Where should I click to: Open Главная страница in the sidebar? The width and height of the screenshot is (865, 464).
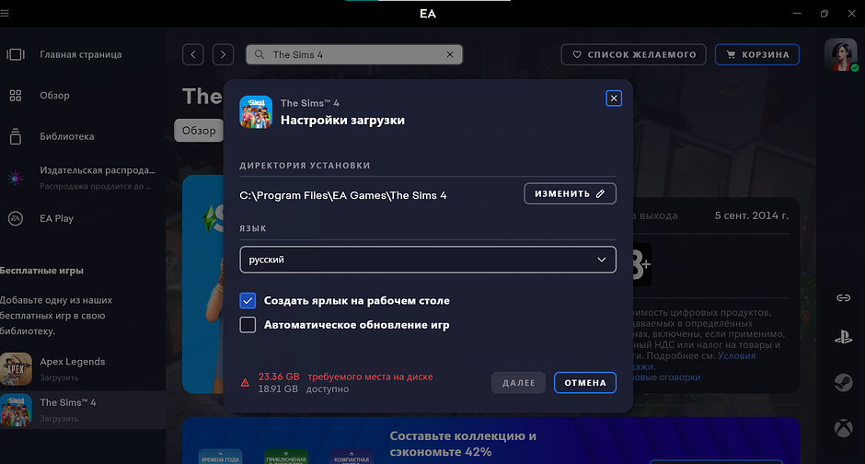tap(81, 54)
